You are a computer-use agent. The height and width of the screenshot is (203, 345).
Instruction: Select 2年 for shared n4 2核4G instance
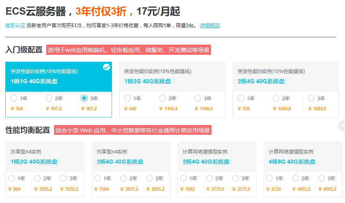[x=123, y=178]
